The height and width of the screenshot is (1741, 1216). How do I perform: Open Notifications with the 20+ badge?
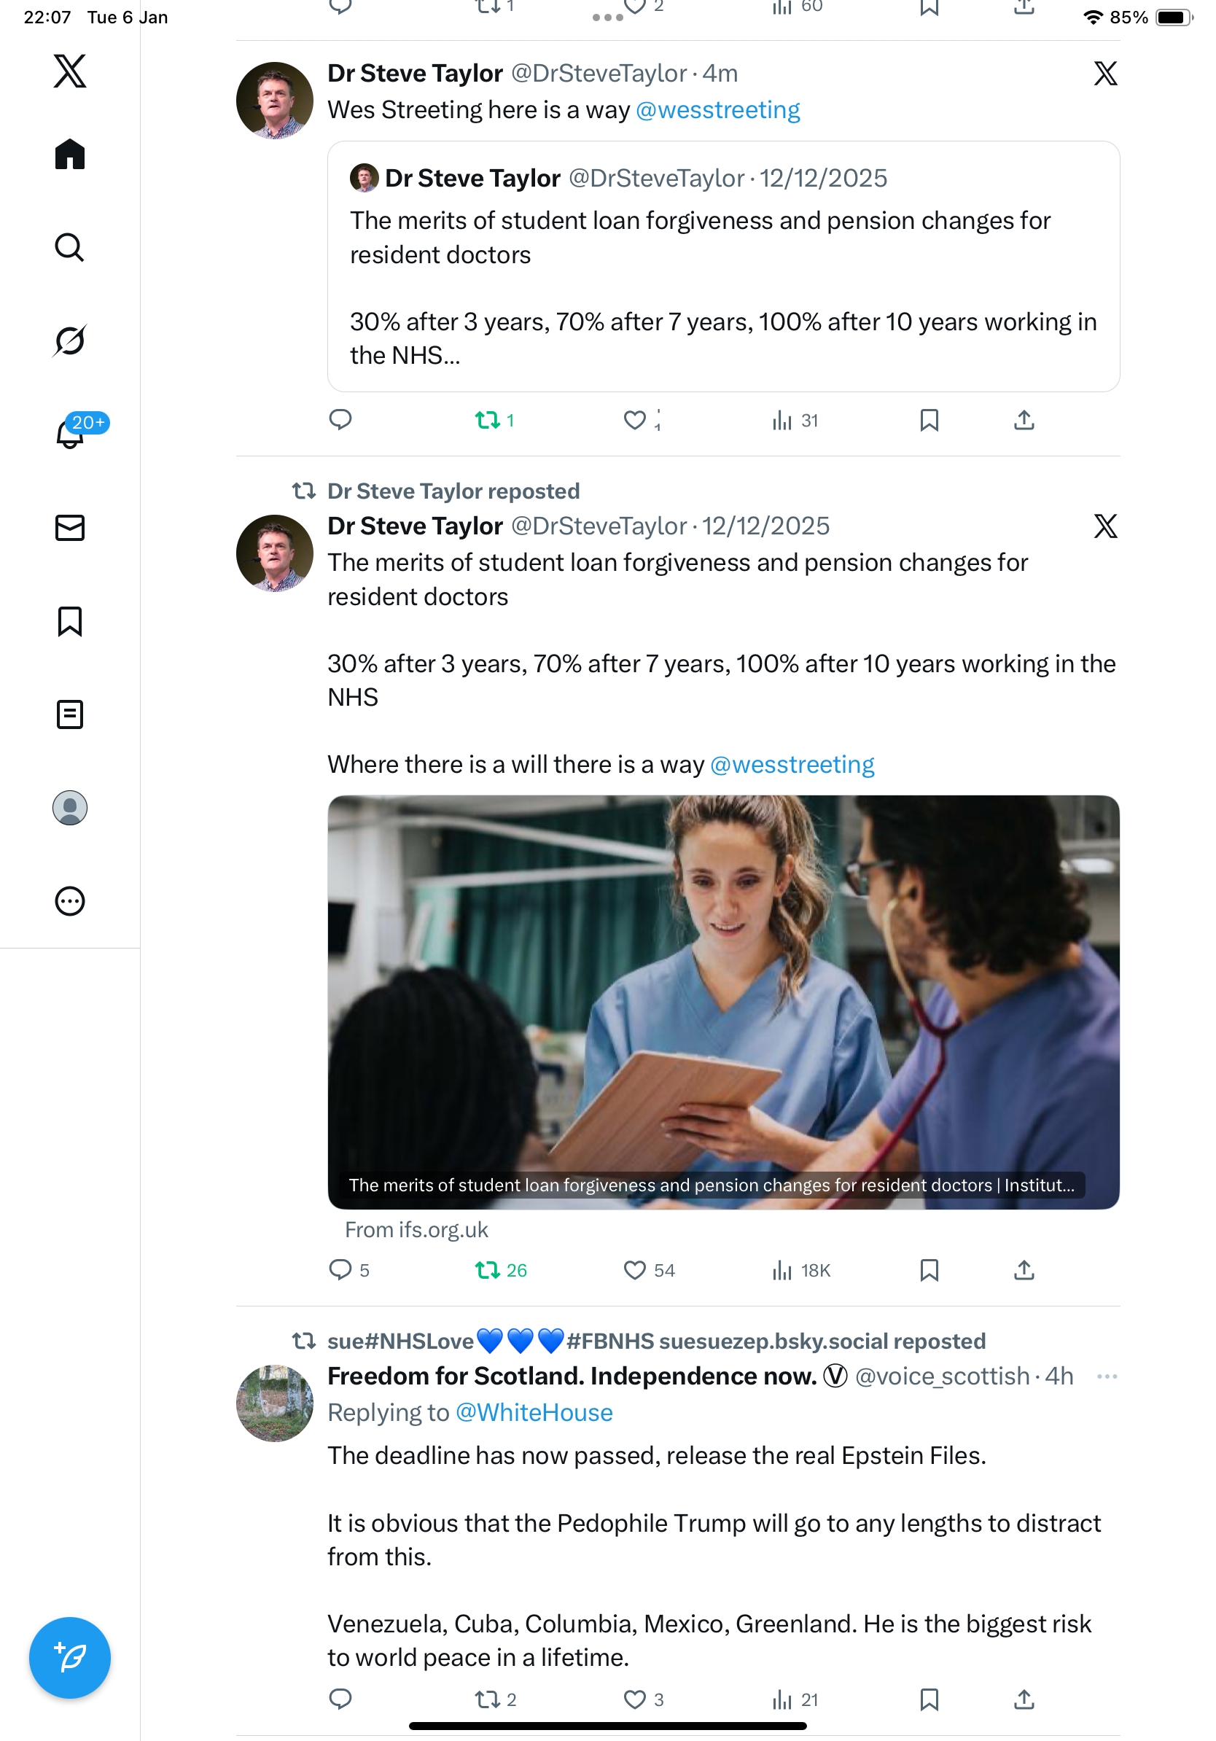[x=71, y=434]
